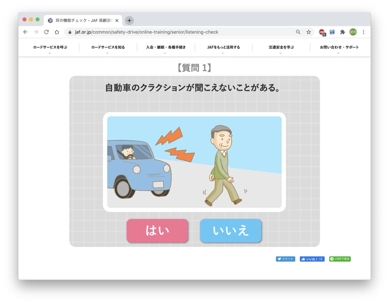The image size is (389, 304).
Task: Reload the page
Action: point(46,32)
